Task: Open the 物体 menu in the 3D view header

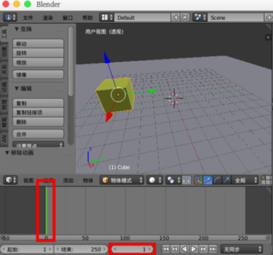Action: point(88,180)
